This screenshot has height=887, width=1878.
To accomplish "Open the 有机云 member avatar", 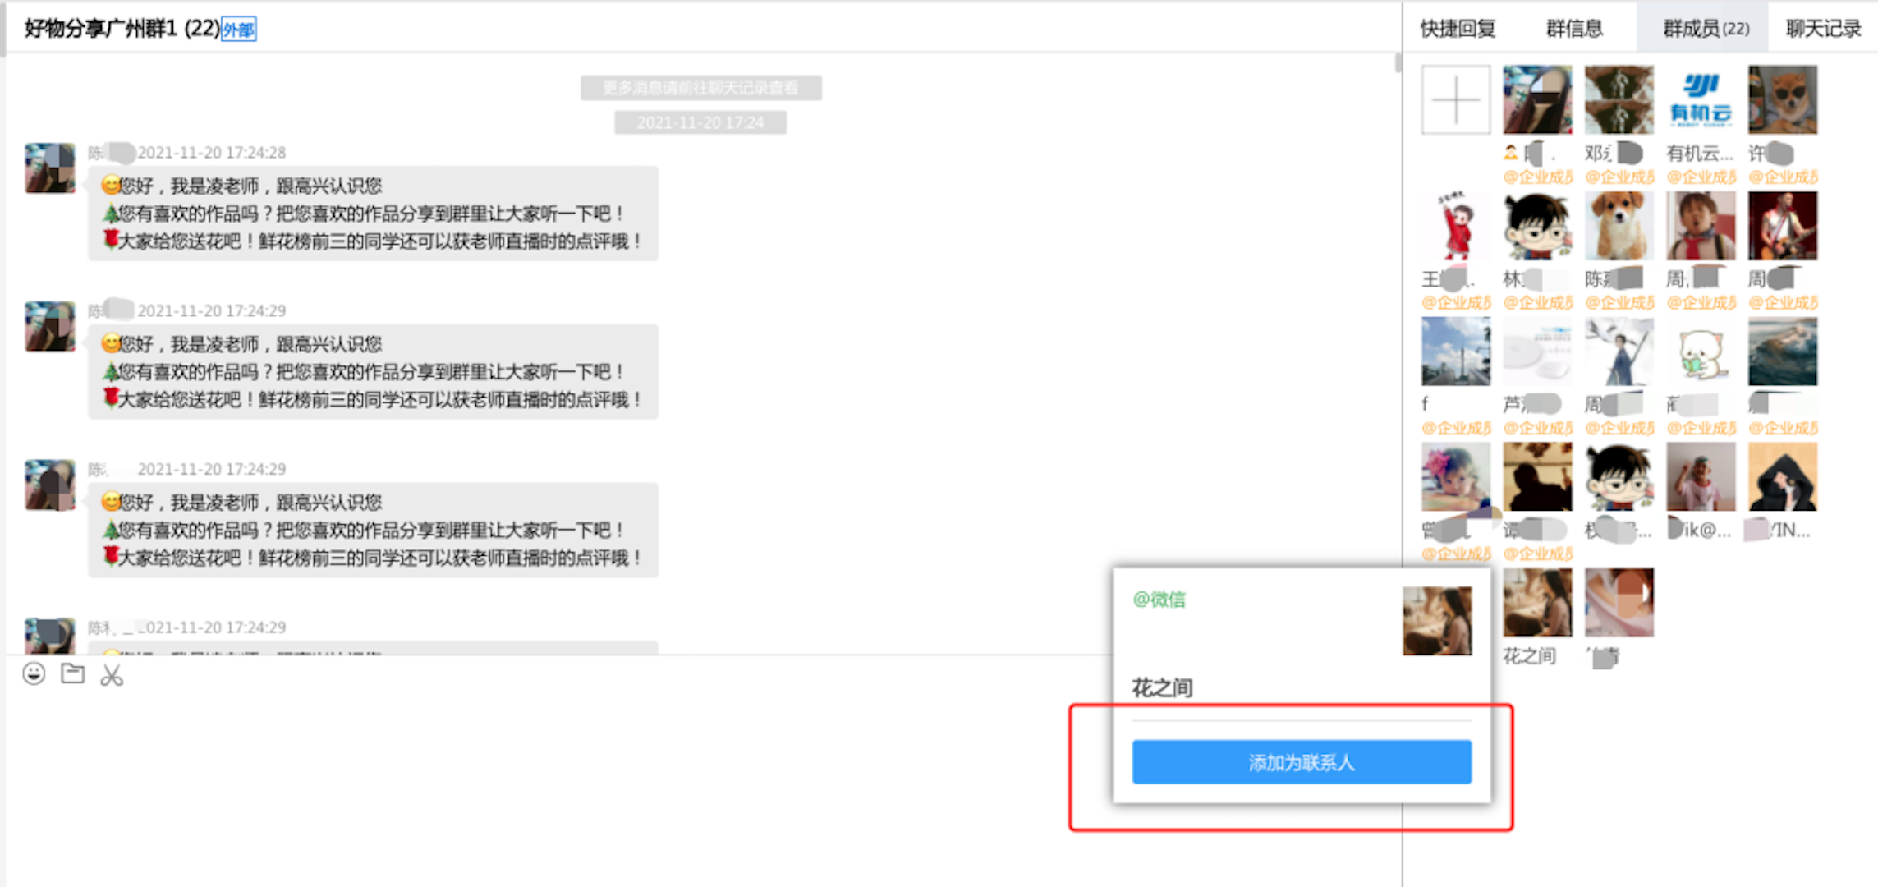I will click(1701, 99).
